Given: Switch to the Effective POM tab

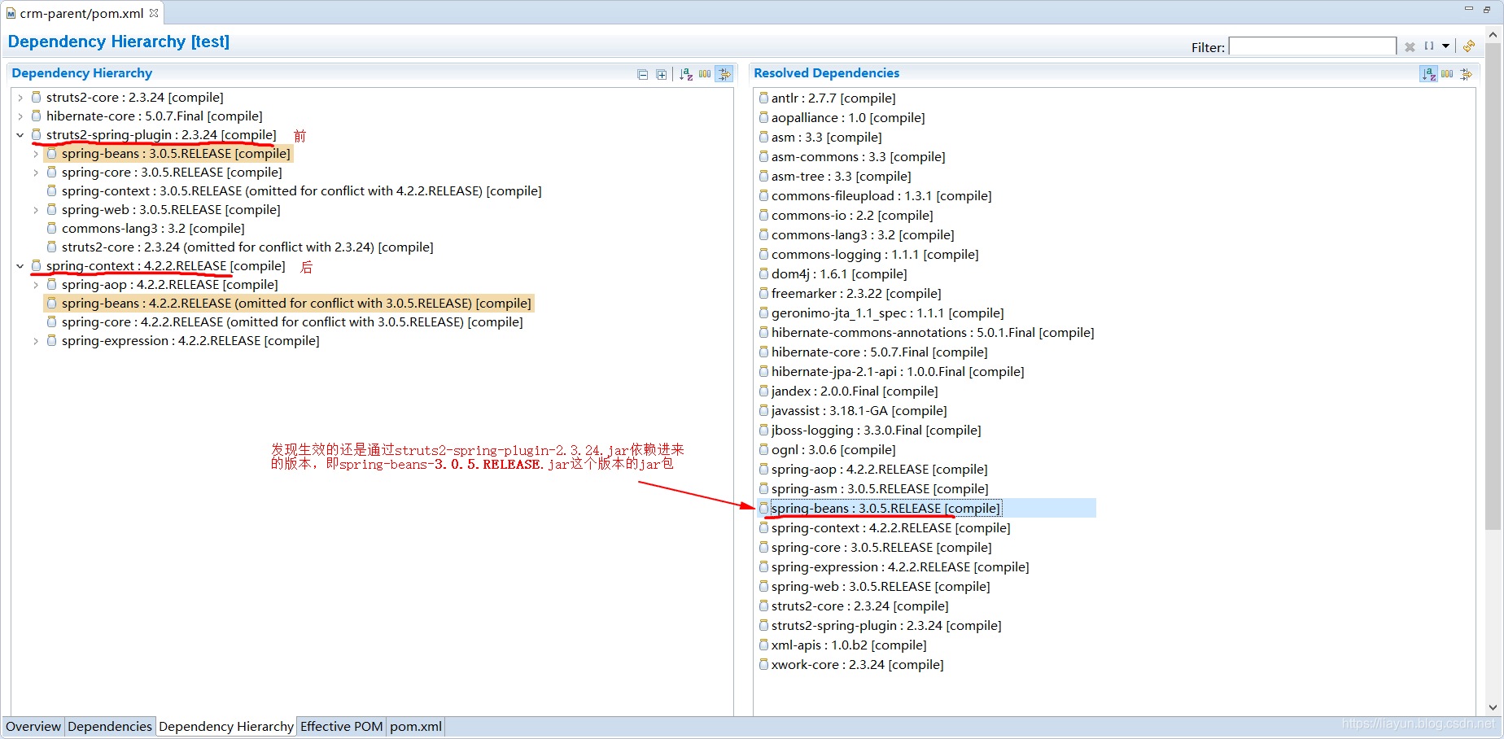Looking at the screenshot, I should point(341,726).
